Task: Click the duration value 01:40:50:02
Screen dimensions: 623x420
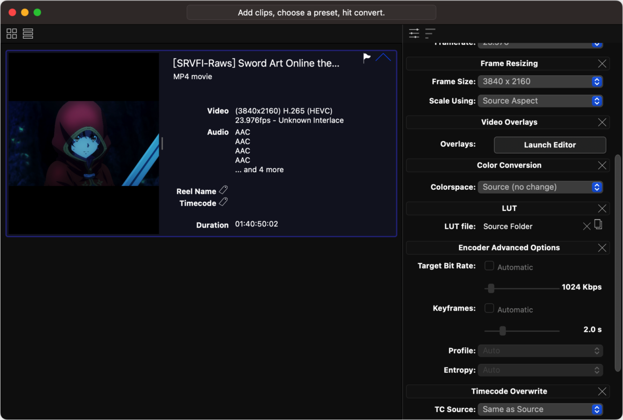Action: [257, 224]
